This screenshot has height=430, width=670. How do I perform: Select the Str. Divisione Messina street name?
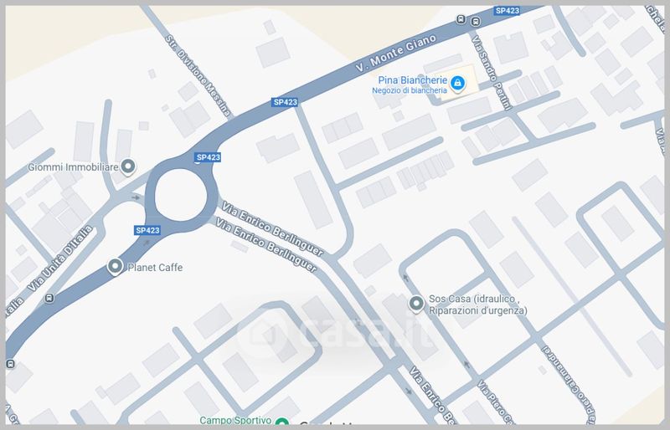198,76
